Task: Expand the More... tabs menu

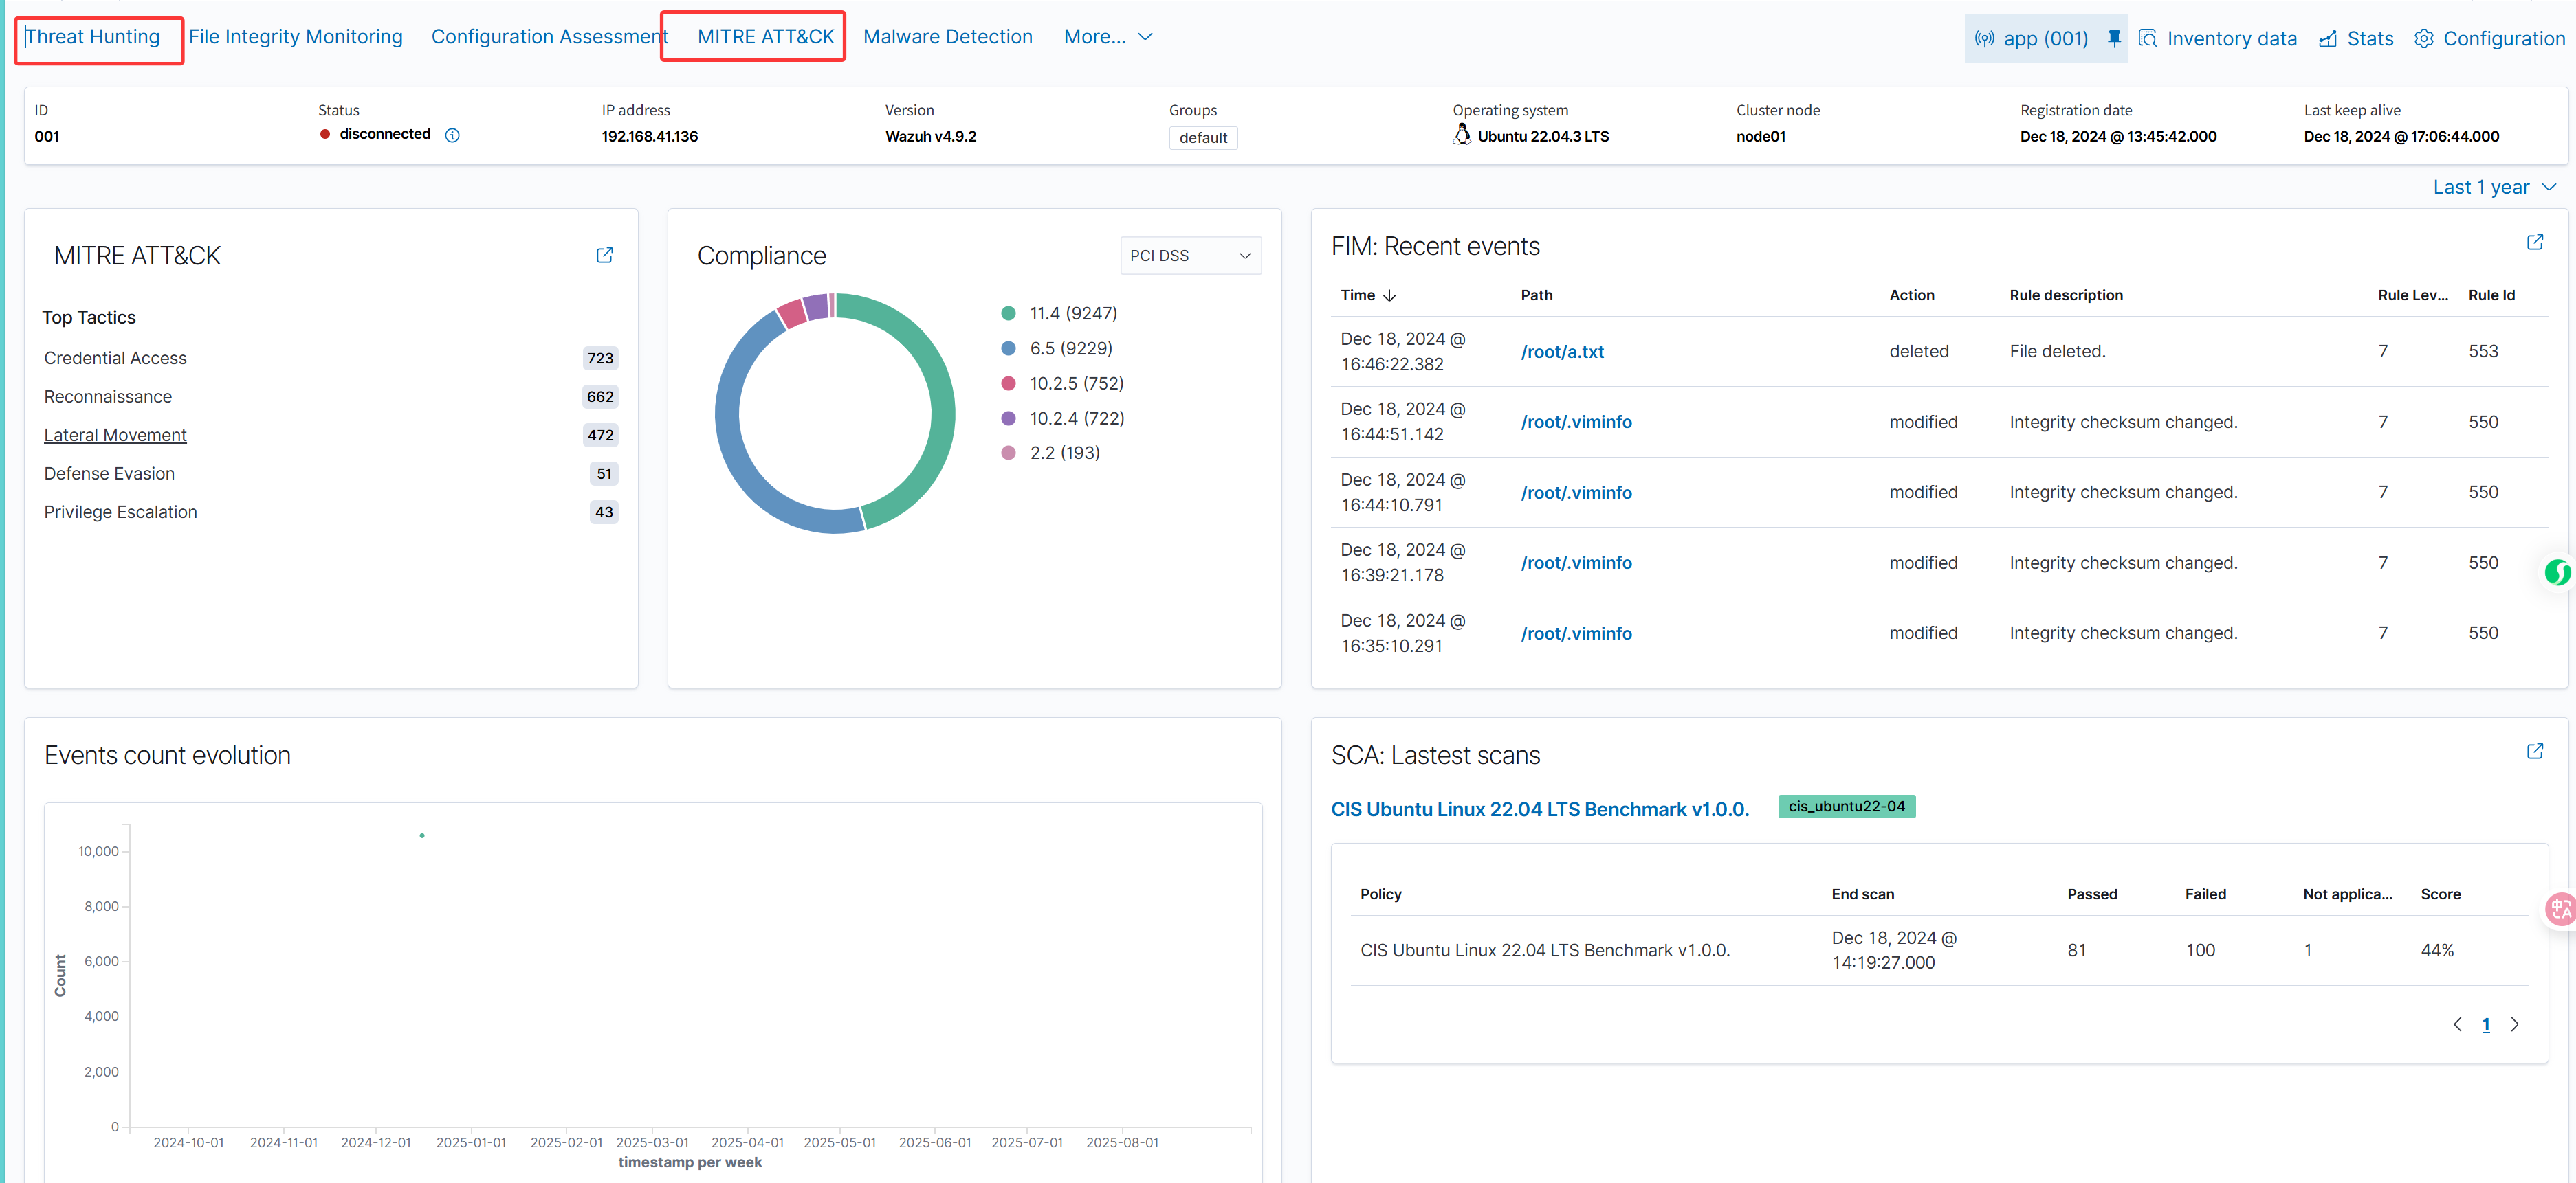Action: coord(1107,37)
